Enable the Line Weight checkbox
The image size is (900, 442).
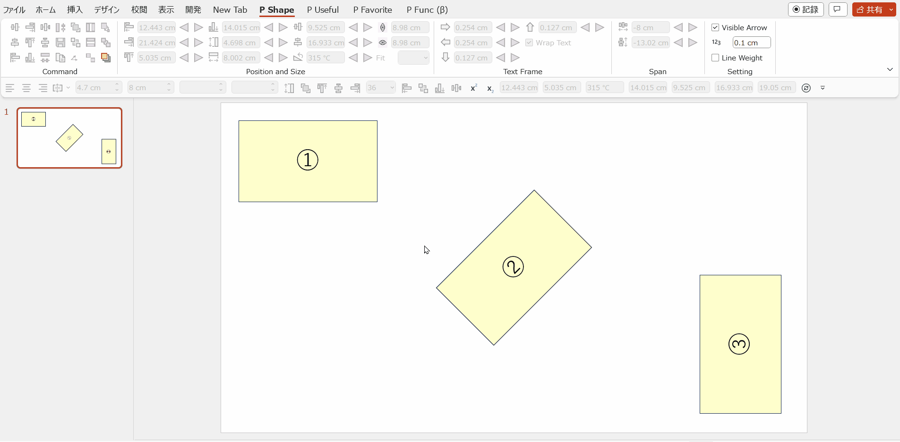715,58
